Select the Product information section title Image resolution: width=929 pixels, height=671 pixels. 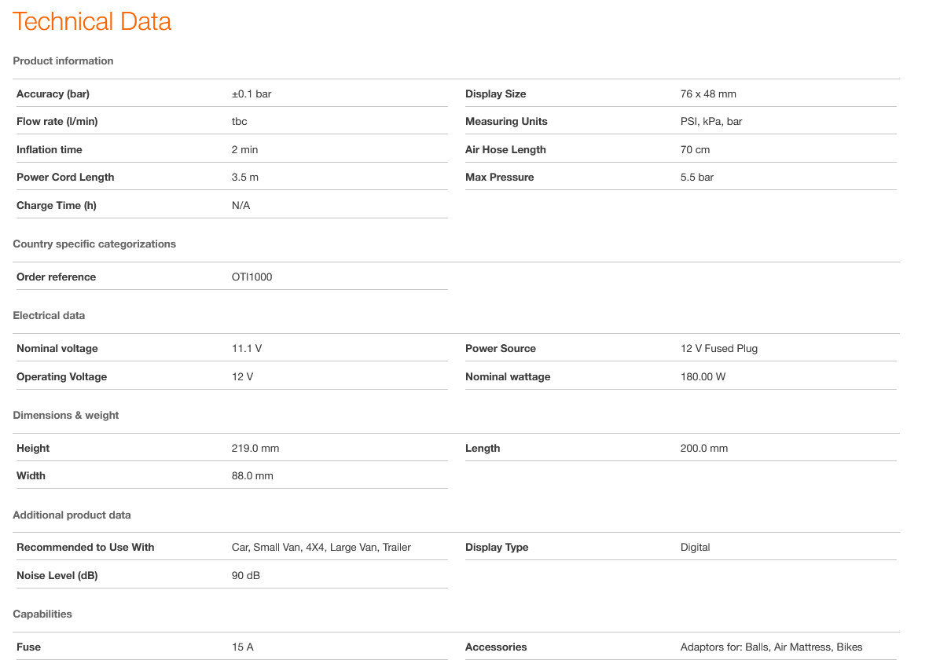tap(63, 60)
